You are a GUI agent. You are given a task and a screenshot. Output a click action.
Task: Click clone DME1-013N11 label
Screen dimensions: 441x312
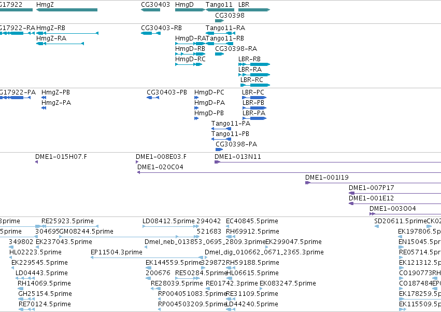point(238,157)
